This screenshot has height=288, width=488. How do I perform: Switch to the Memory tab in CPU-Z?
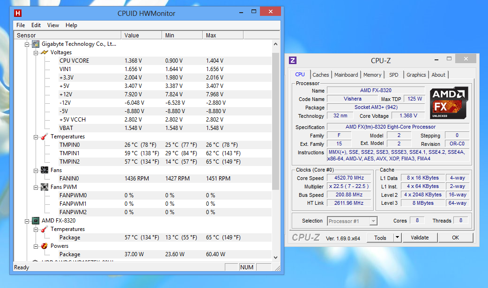372,75
